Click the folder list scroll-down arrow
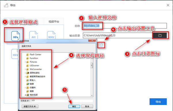Image resolution: width=173 pixels, height=111 pixels. coord(92,96)
